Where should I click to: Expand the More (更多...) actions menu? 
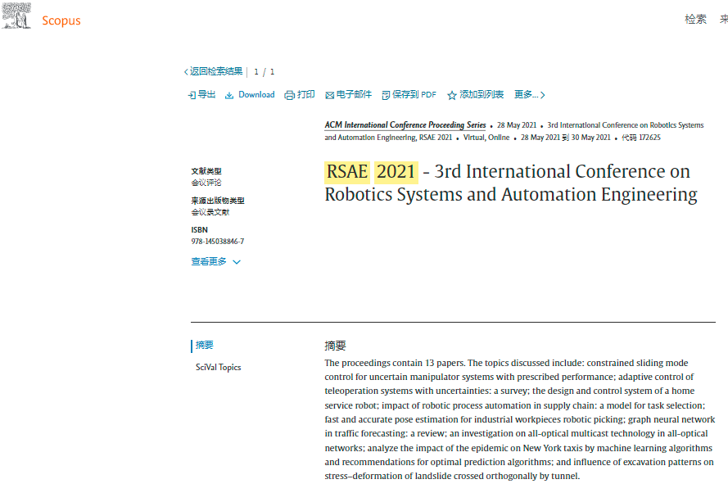coord(529,95)
